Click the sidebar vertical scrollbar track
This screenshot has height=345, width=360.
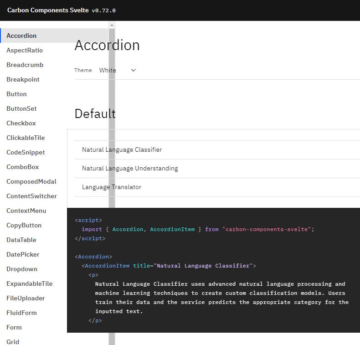pos(112,184)
